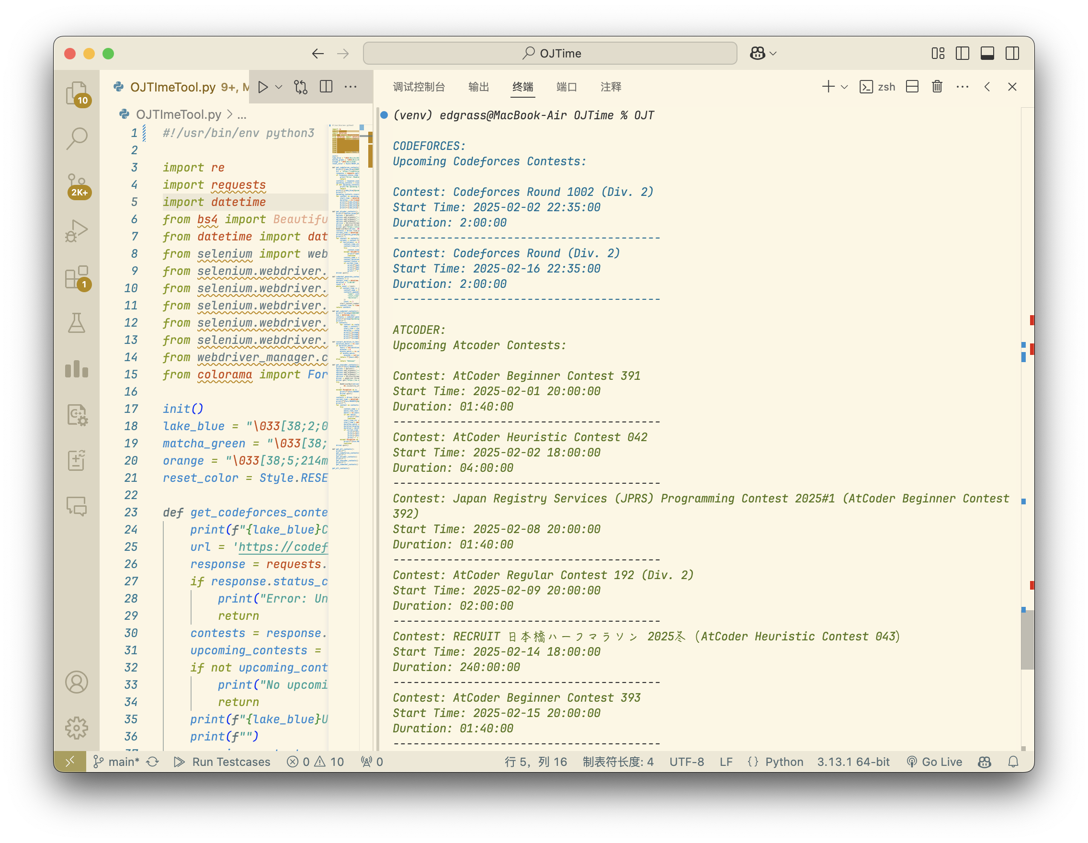Click the customize layout icon
1088x843 pixels.
click(x=938, y=53)
